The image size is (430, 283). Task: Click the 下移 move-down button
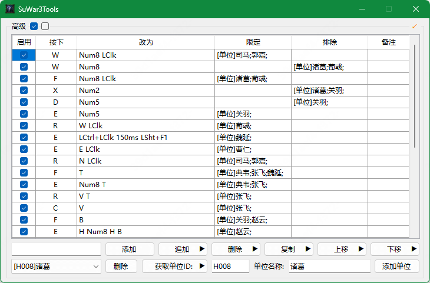(x=395, y=249)
